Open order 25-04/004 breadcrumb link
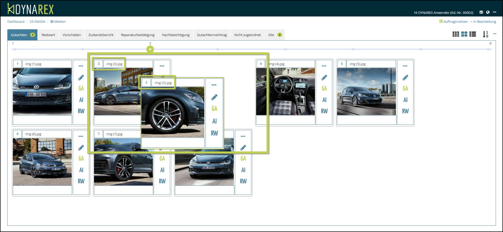 click(x=37, y=21)
